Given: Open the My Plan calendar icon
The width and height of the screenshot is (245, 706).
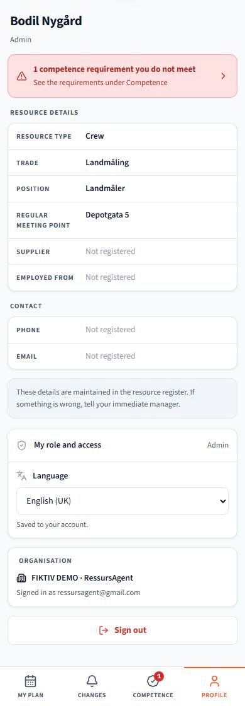Looking at the screenshot, I should (31, 680).
